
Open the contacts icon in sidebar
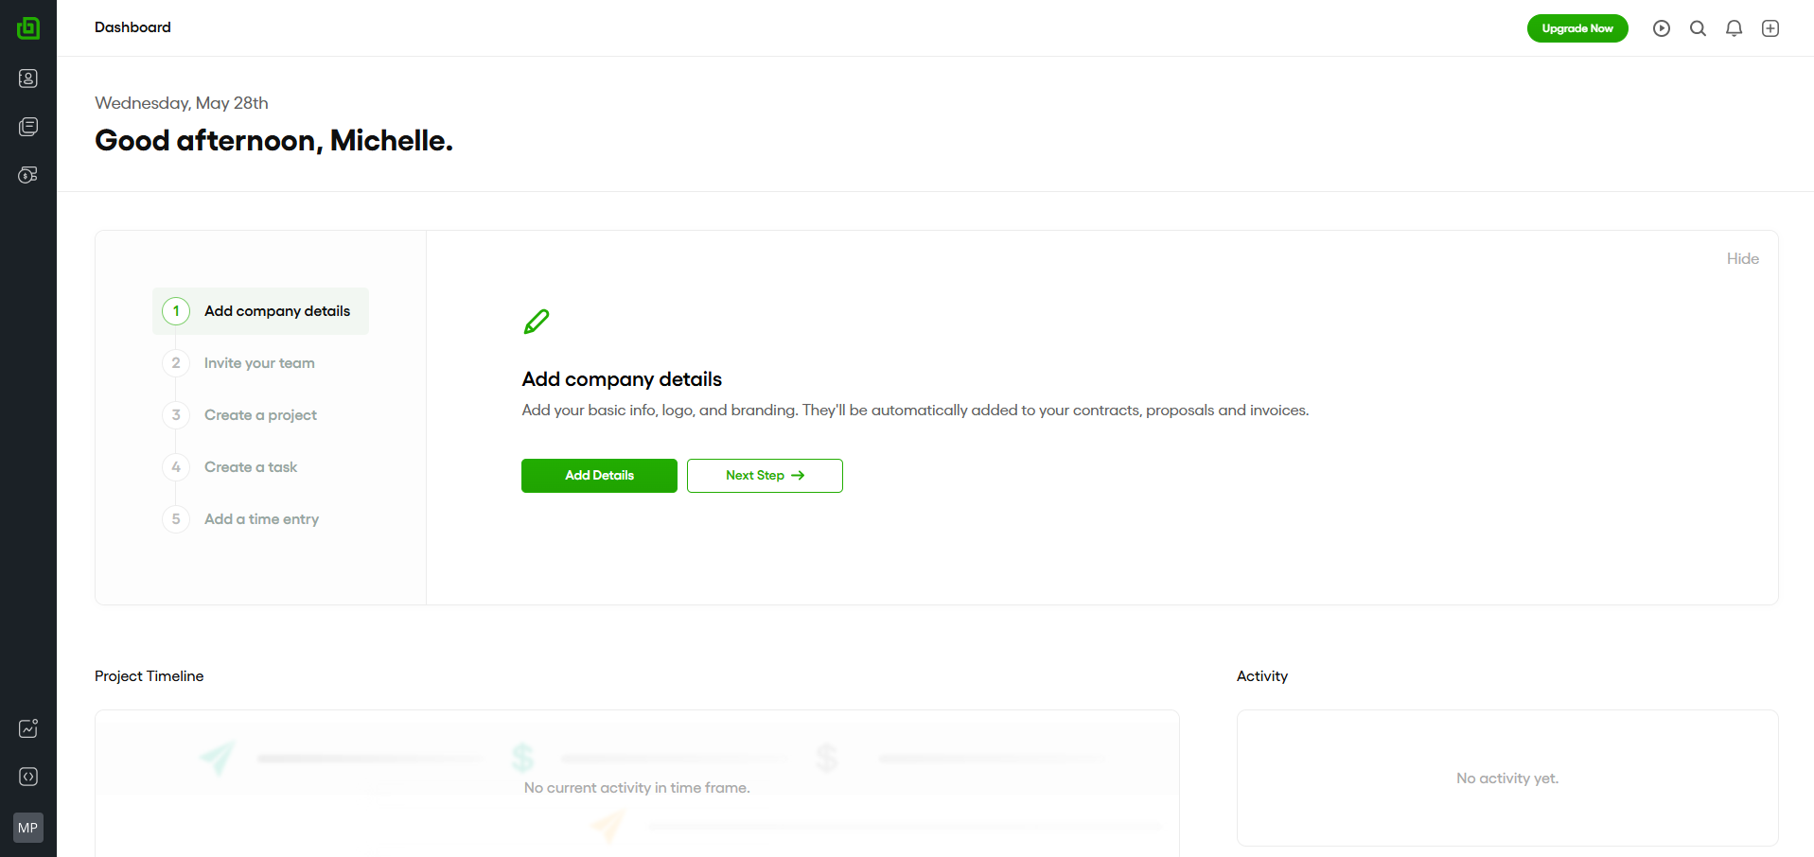click(28, 79)
